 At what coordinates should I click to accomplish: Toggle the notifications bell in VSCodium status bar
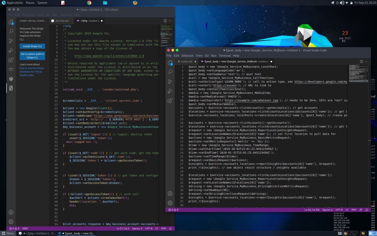tap(171, 228)
